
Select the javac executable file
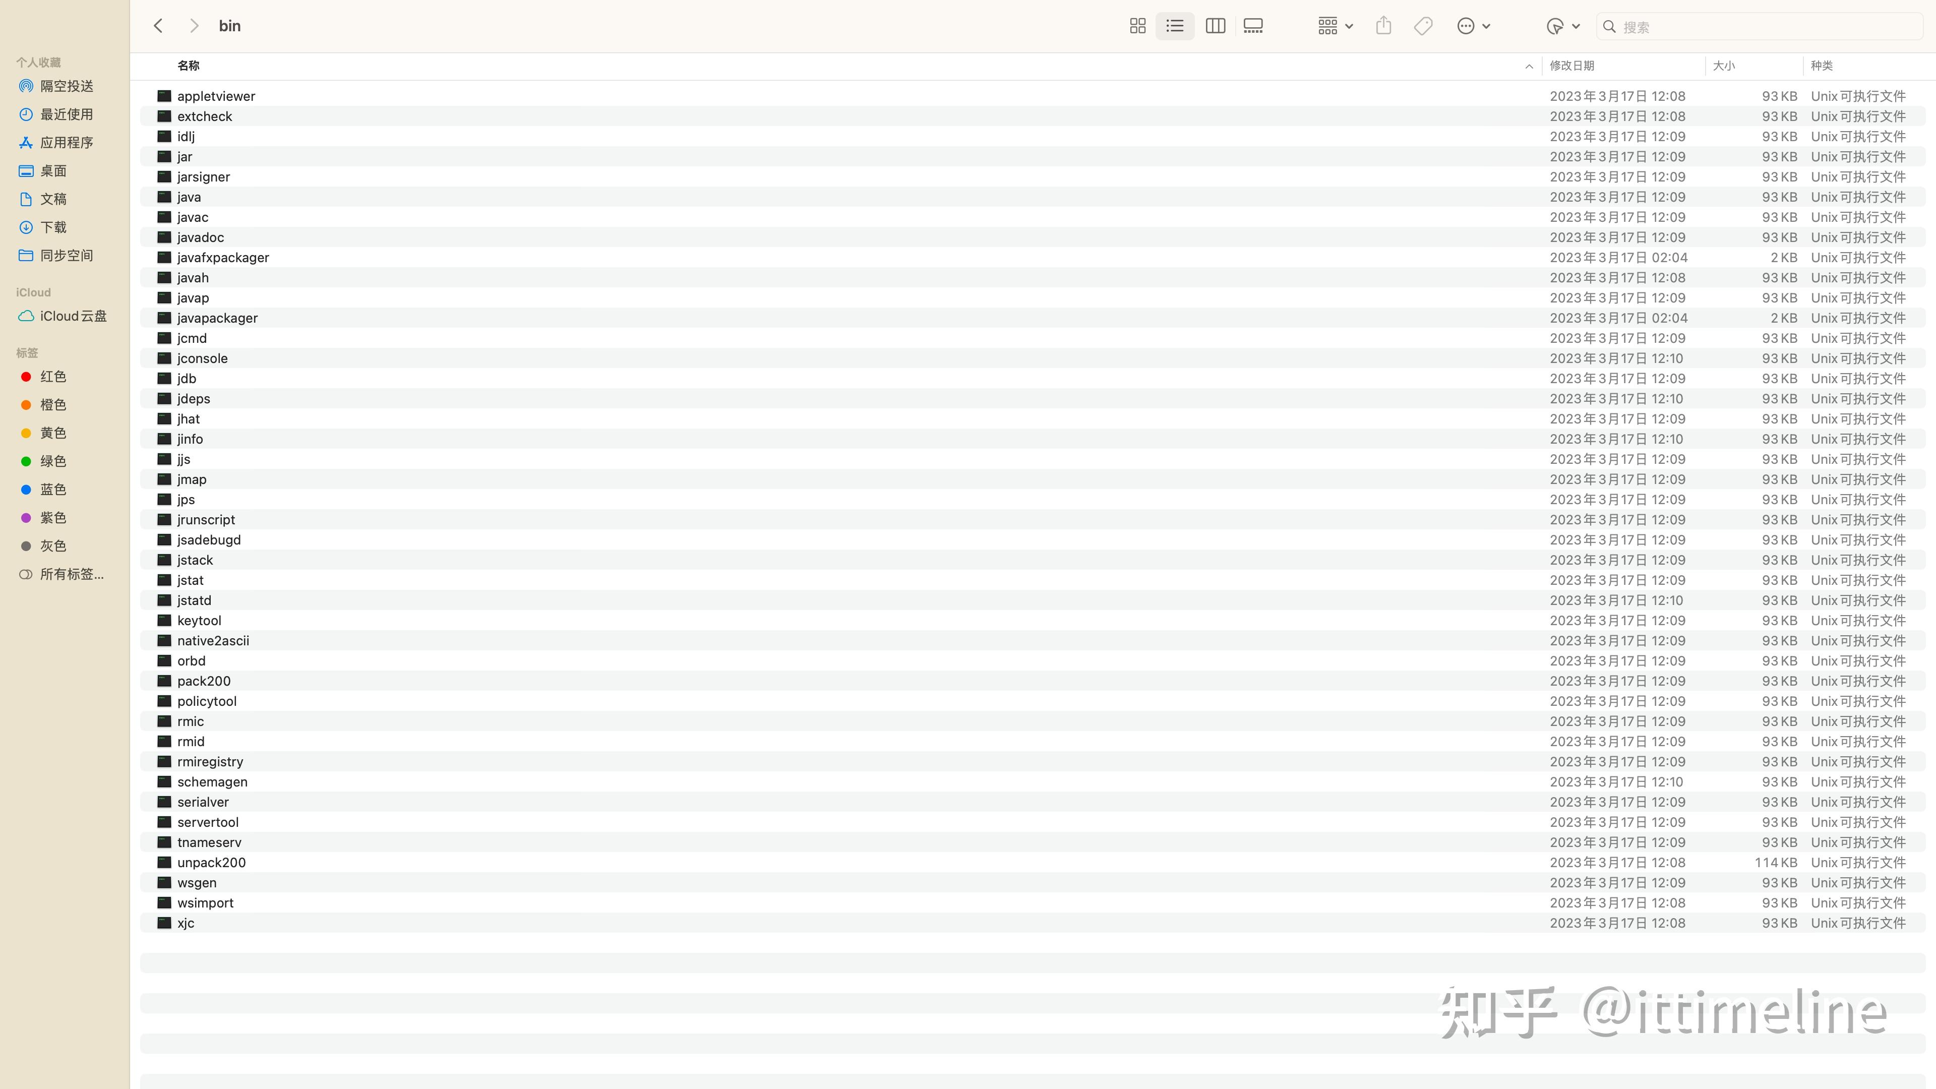tap(193, 217)
